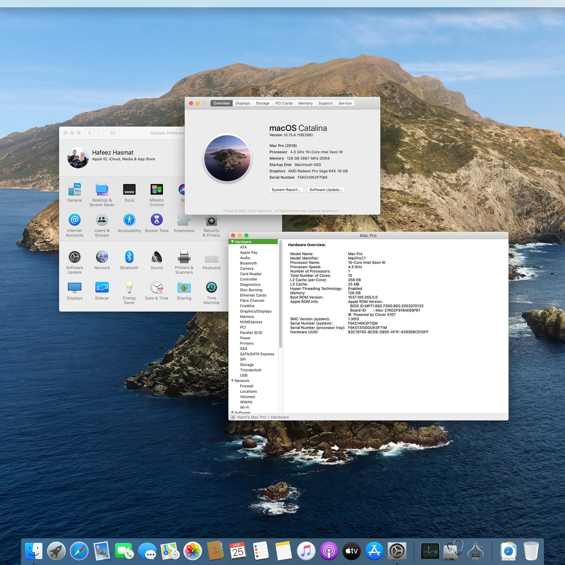Select the Overview tab
Screen dimensions: 565x565
(221, 103)
